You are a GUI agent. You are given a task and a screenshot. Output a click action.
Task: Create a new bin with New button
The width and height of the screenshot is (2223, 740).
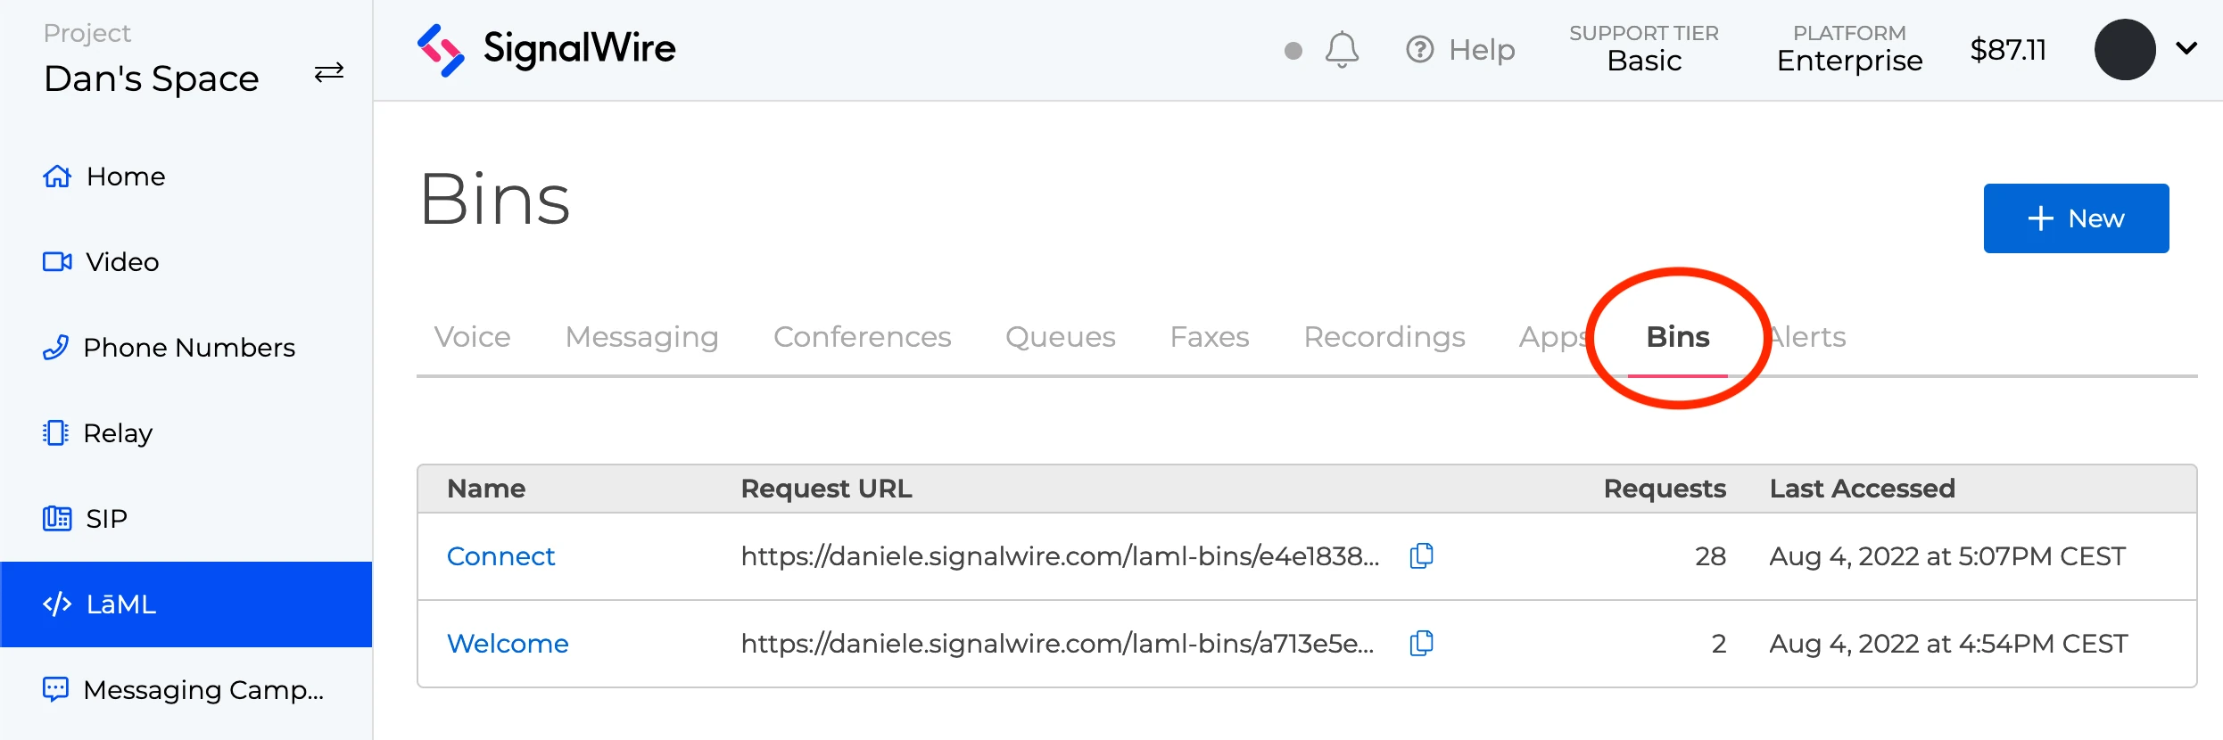pyautogui.click(x=2076, y=218)
